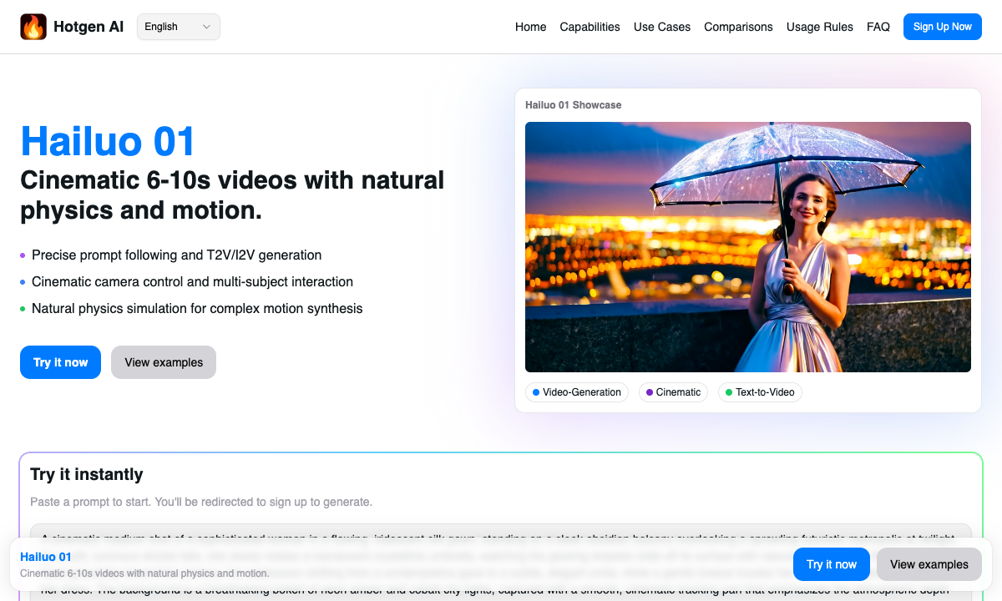
Task: Open the Capabilities nav link
Action: point(590,27)
